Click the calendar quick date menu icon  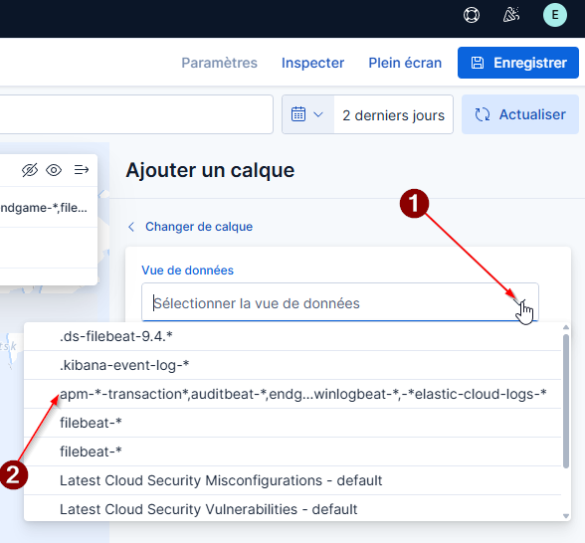point(307,114)
